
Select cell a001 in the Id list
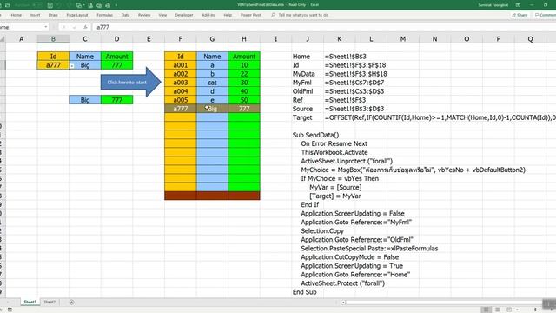(181, 65)
